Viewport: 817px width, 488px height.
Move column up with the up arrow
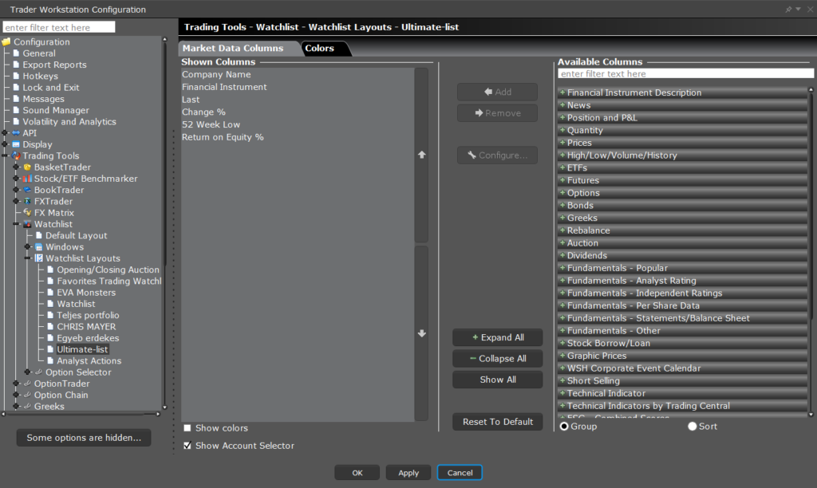pos(422,155)
